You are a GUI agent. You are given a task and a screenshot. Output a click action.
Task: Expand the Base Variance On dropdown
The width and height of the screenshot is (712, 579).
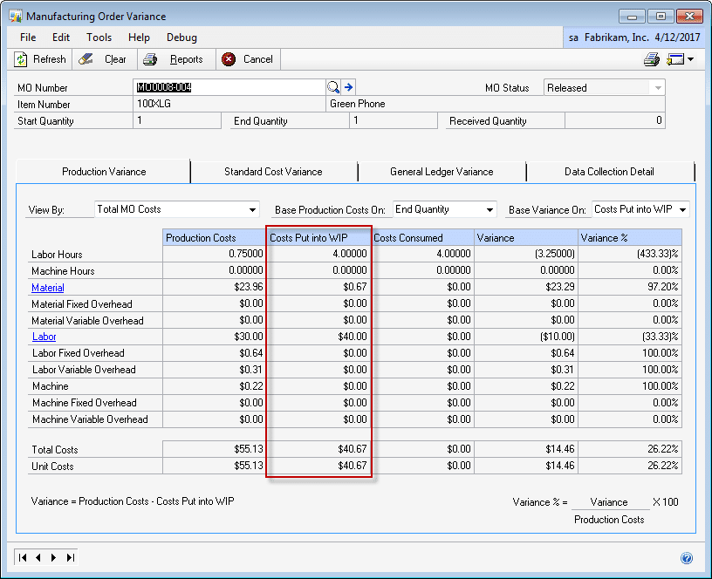click(x=682, y=209)
